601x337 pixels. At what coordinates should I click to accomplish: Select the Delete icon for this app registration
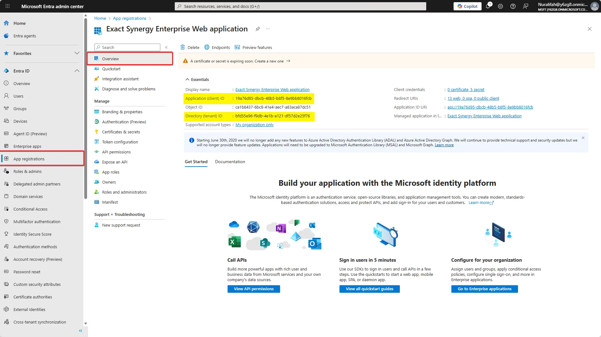(x=190, y=47)
